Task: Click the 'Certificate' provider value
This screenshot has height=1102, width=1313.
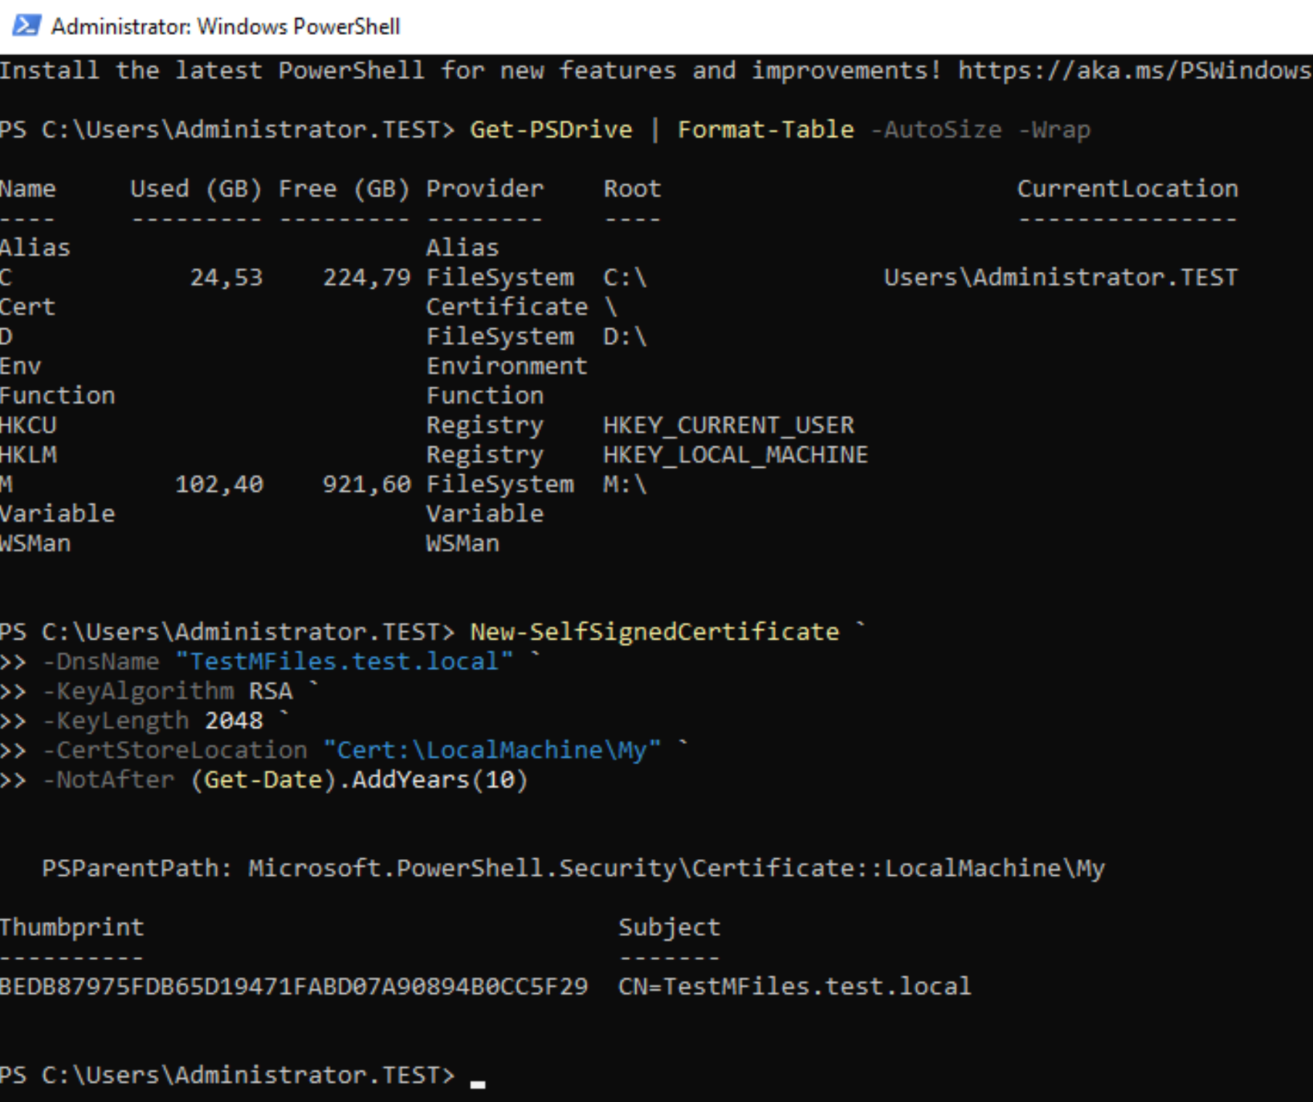Action: (x=507, y=307)
